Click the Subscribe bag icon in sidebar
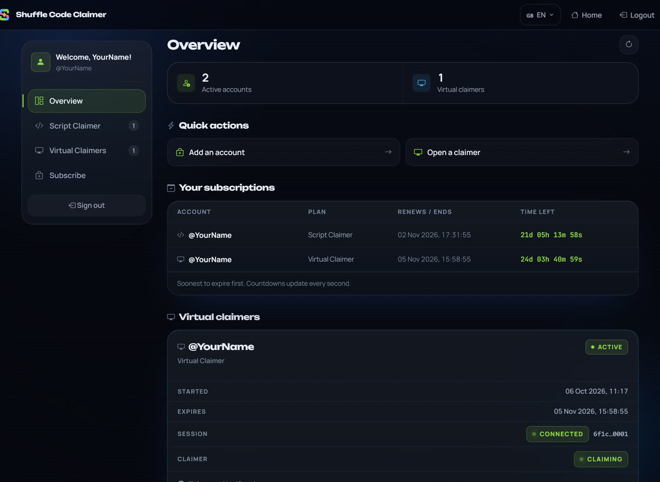Screen dimensions: 660x482 [39, 175]
